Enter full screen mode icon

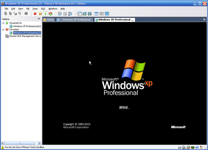90,13
